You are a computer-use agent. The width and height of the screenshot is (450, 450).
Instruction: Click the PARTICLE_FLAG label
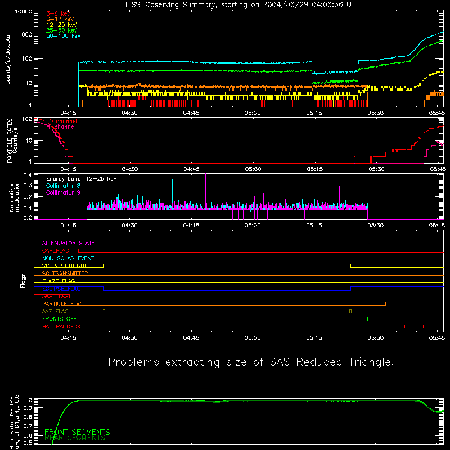[63, 303]
